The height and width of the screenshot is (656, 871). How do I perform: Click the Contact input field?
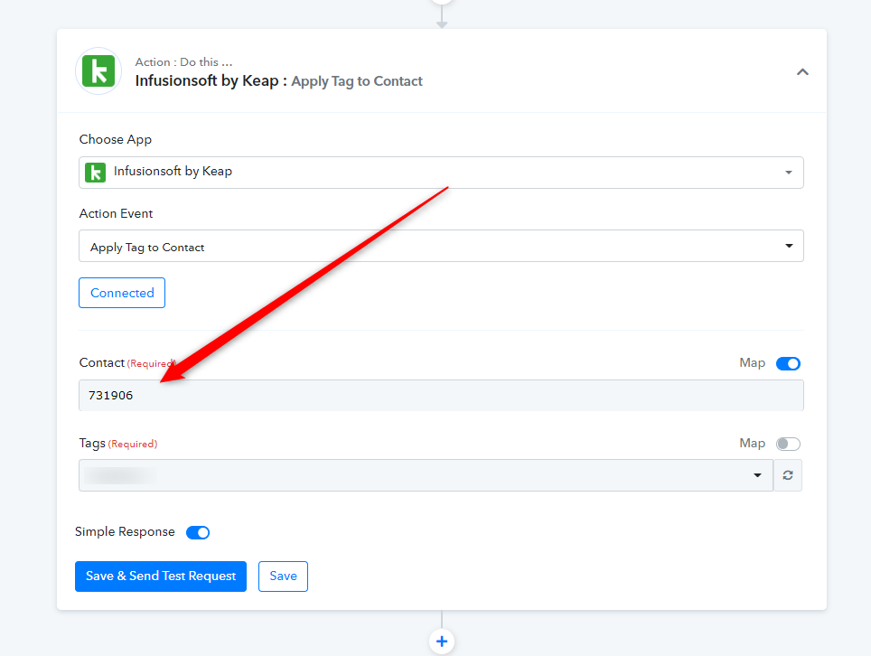441,396
